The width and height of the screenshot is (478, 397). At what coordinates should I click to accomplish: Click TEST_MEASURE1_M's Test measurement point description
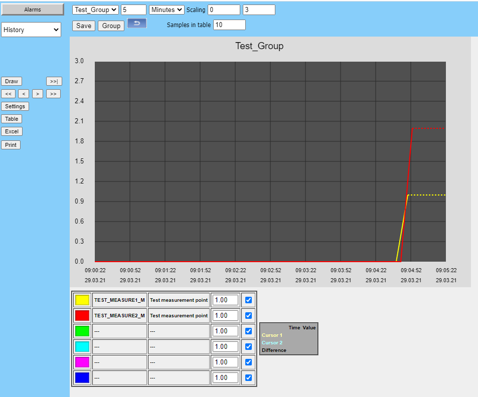pyautogui.click(x=179, y=300)
